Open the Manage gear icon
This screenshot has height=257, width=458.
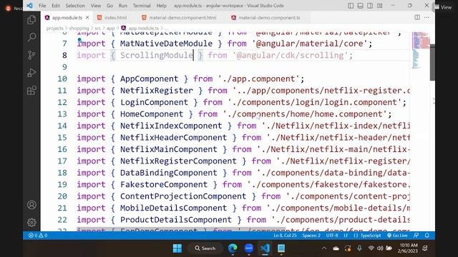(31, 223)
